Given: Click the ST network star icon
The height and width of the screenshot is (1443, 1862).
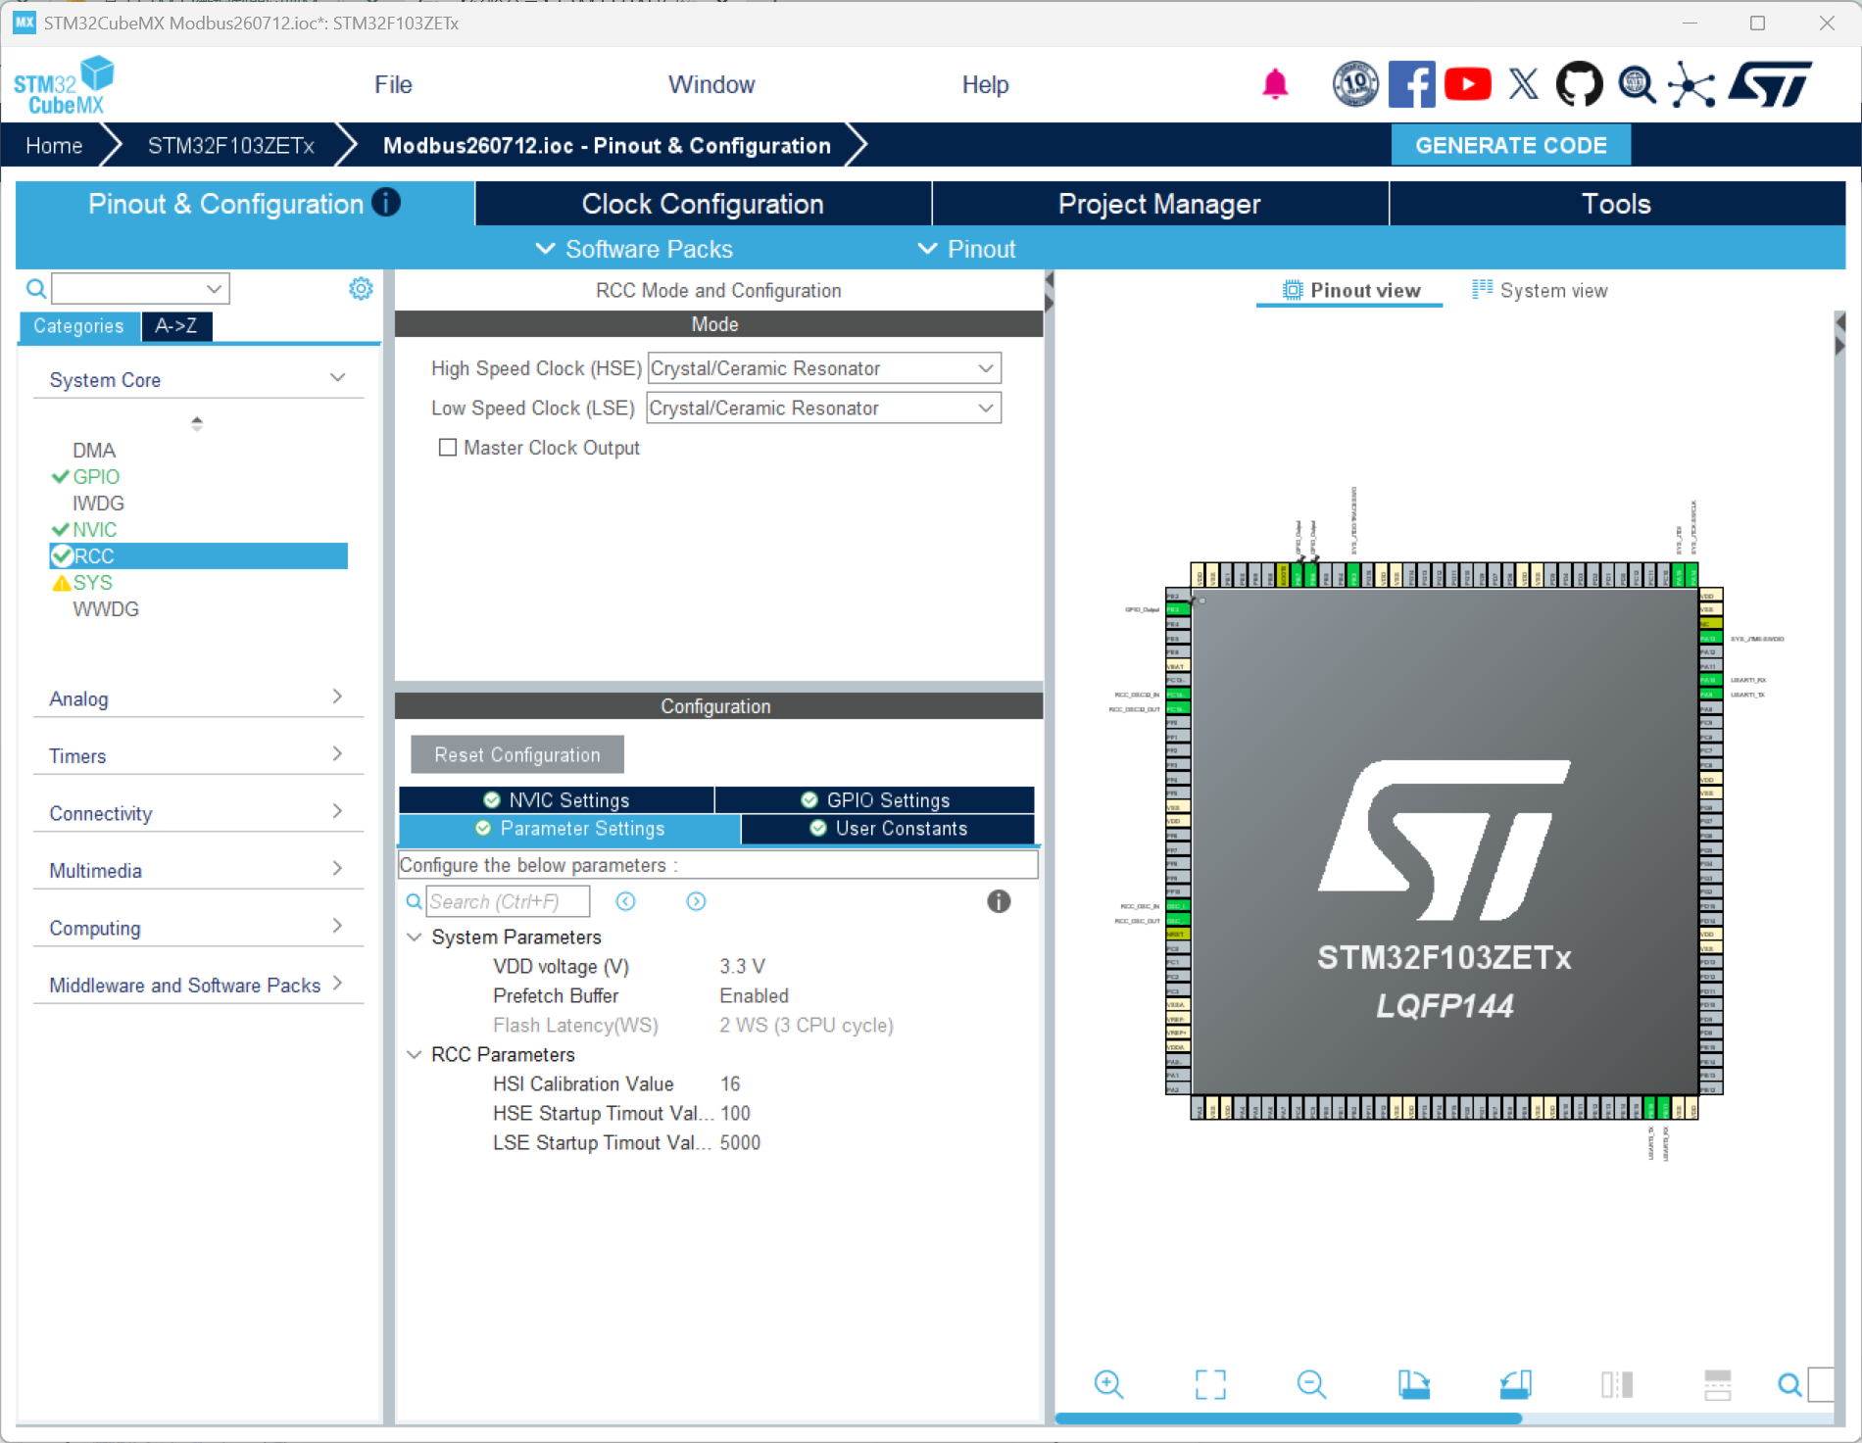Looking at the screenshot, I should point(1692,84).
